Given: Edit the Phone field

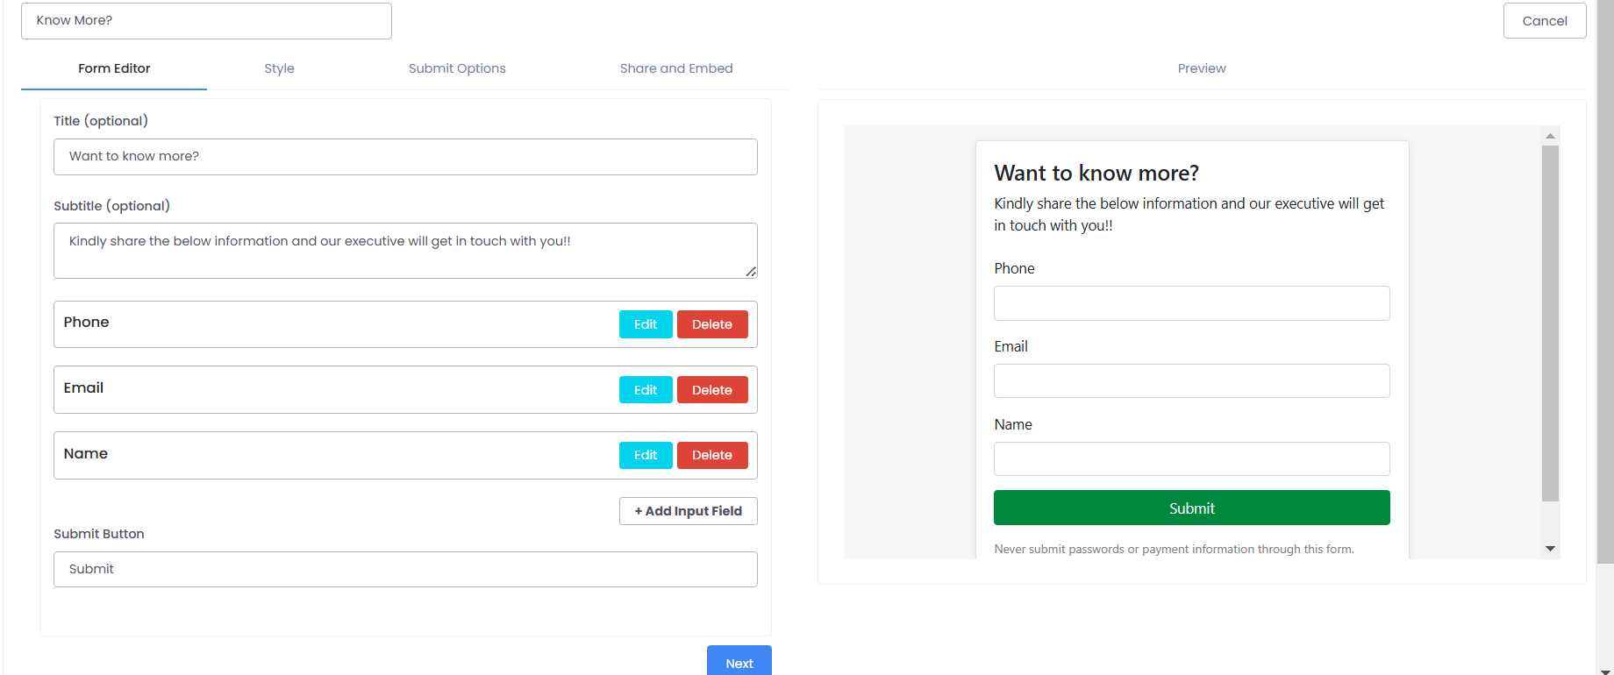Looking at the screenshot, I should pos(646,324).
